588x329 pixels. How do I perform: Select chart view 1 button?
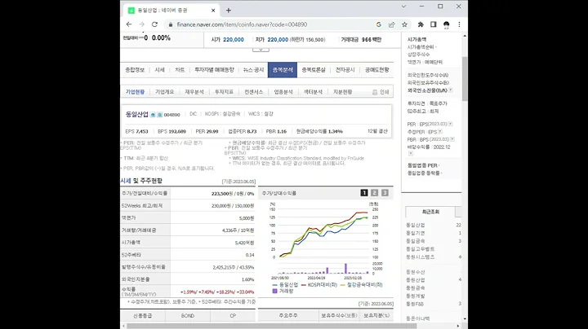coord(363,192)
